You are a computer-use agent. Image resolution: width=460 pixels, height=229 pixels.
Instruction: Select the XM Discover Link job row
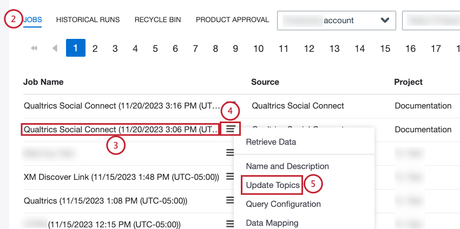point(121,177)
